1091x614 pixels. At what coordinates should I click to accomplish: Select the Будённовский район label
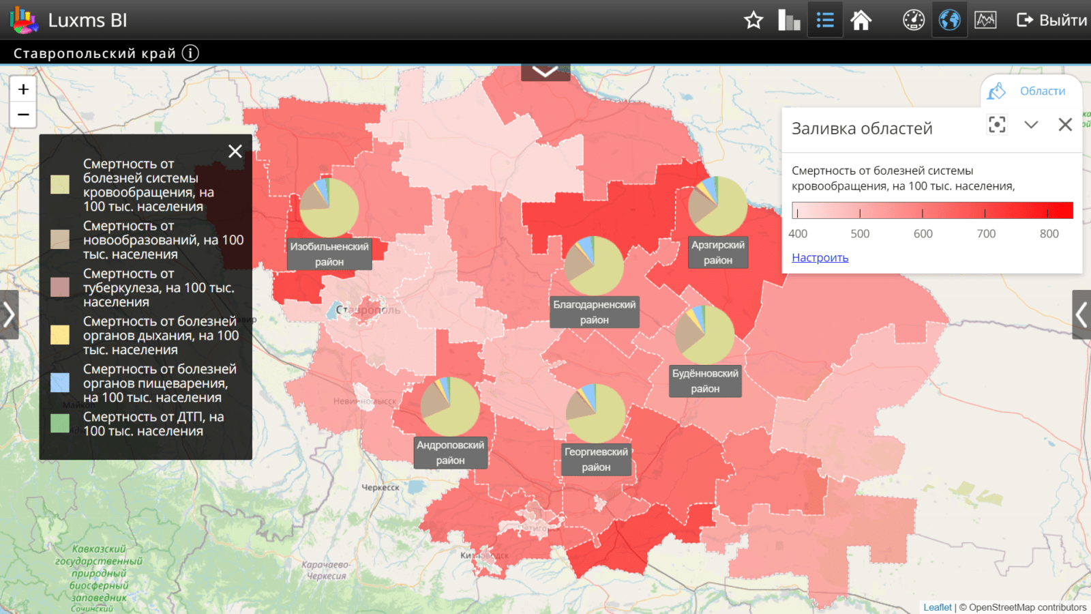pos(705,381)
